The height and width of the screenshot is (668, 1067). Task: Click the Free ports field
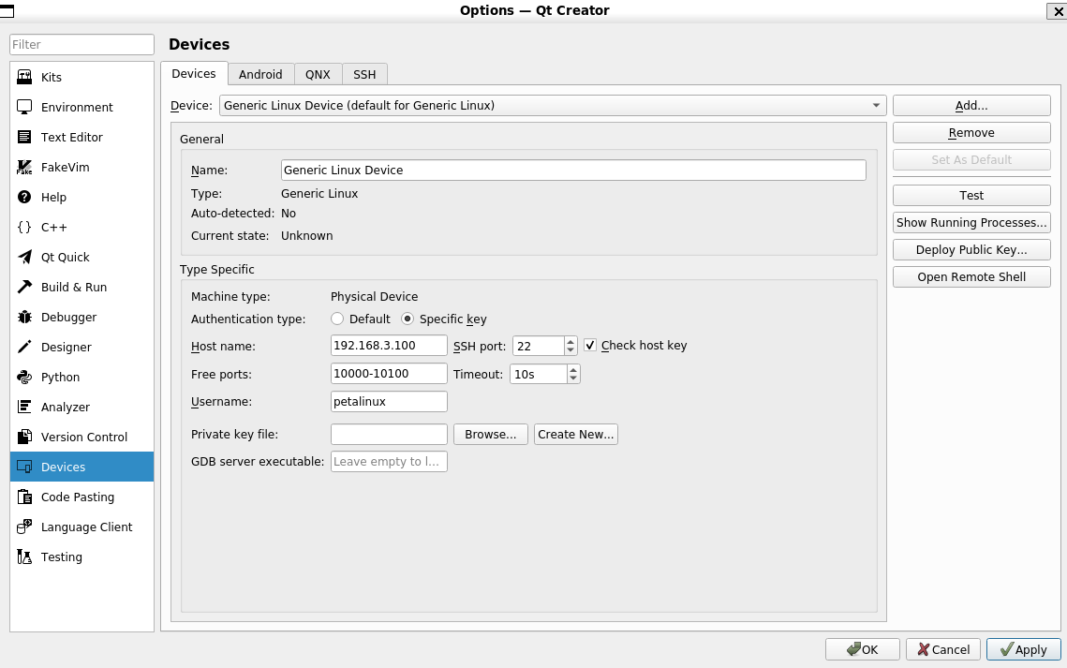[x=389, y=374]
